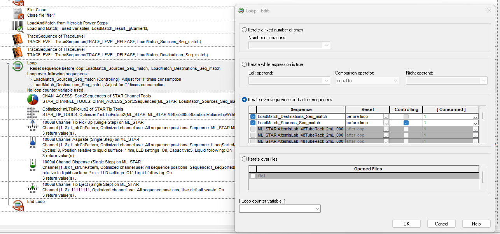Click the Loop step icon
Viewport: 500px width, 234px height.
(x=18, y=66)
